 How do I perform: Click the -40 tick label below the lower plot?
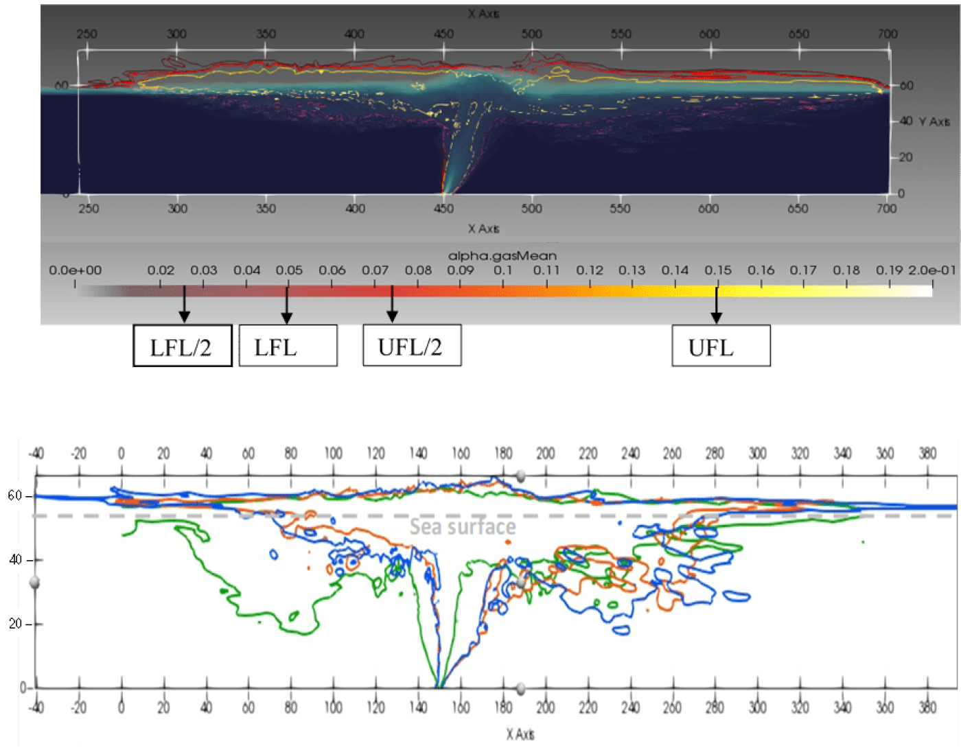36,707
